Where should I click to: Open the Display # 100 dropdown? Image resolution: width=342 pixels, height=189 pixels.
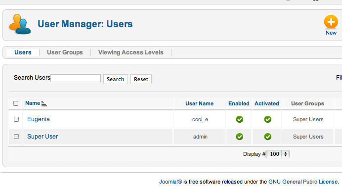click(278, 154)
